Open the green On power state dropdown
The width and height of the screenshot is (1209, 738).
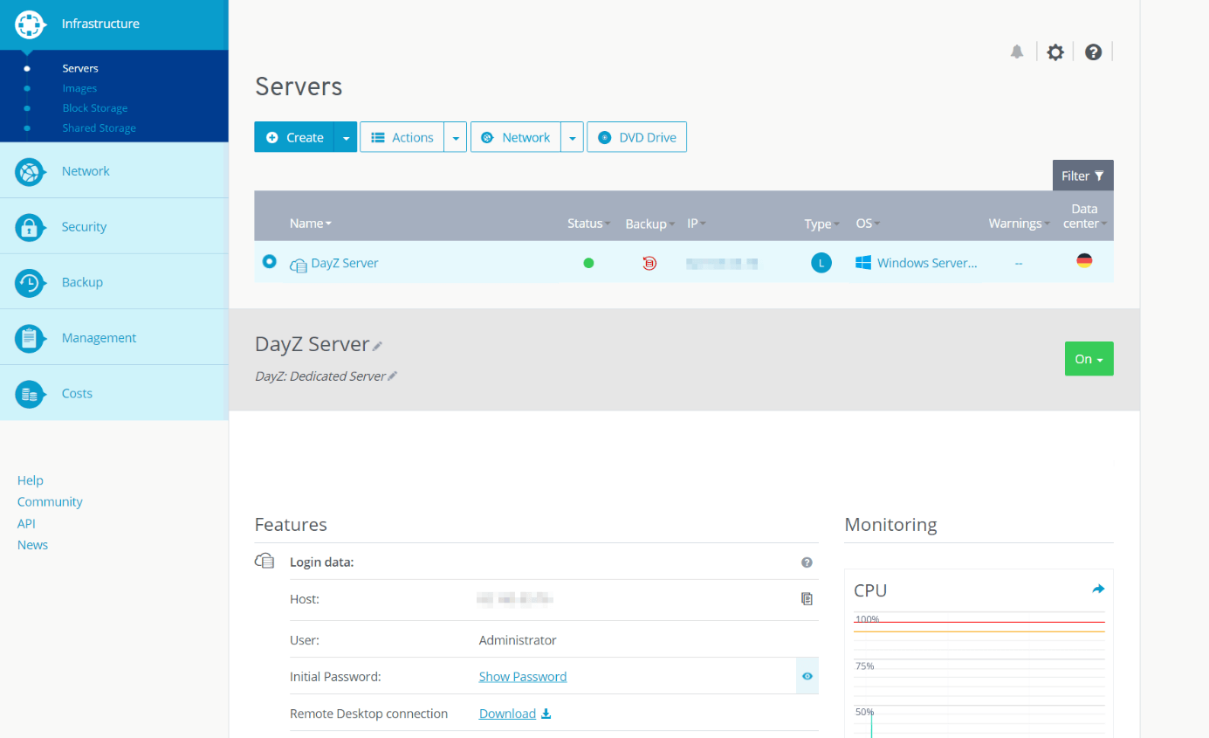(1089, 359)
